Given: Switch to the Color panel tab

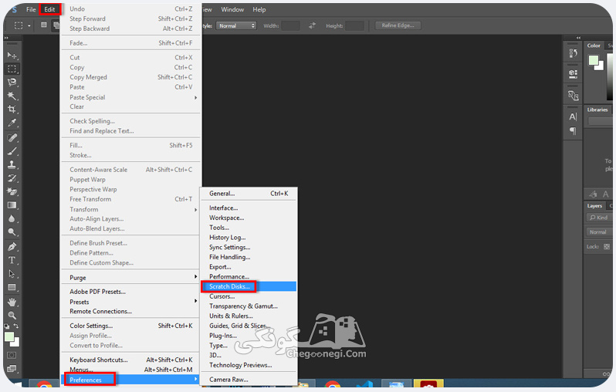Looking at the screenshot, I should pyautogui.click(x=594, y=46).
